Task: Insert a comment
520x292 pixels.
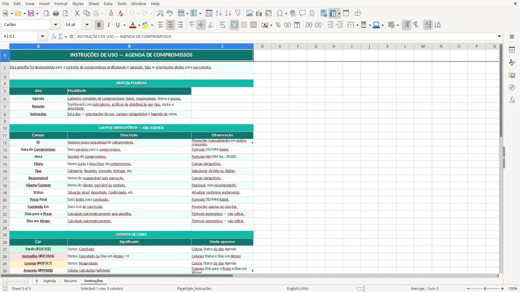Action: pyautogui.click(x=302, y=13)
